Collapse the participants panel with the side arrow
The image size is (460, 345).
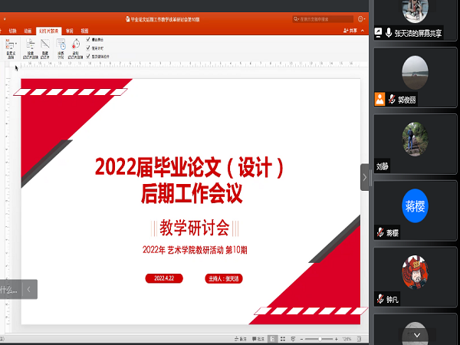[365, 177]
